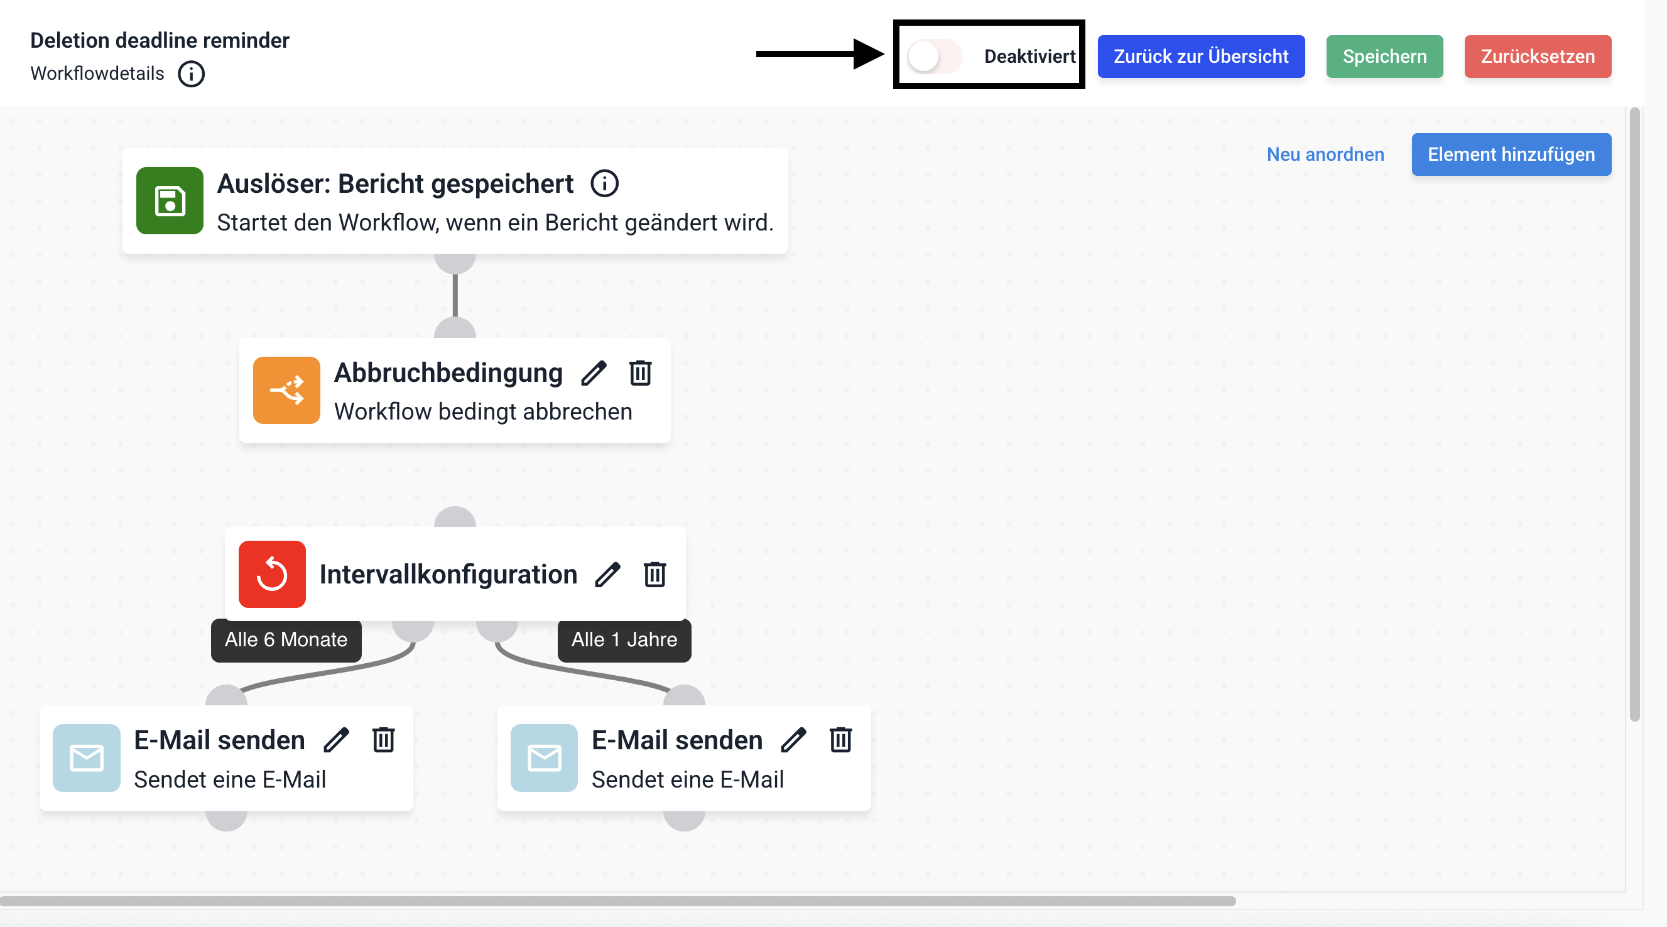Edit the left E-Mail senden element
Screen dimensions: 1667x927
click(x=337, y=740)
